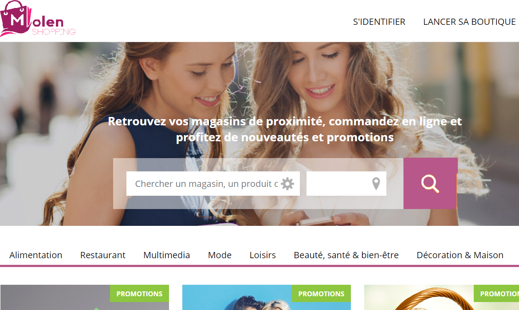Image resolution: width=519 pixels, height=310 pixels.
Task: Focus the location input field
Action: pos(346,183)
